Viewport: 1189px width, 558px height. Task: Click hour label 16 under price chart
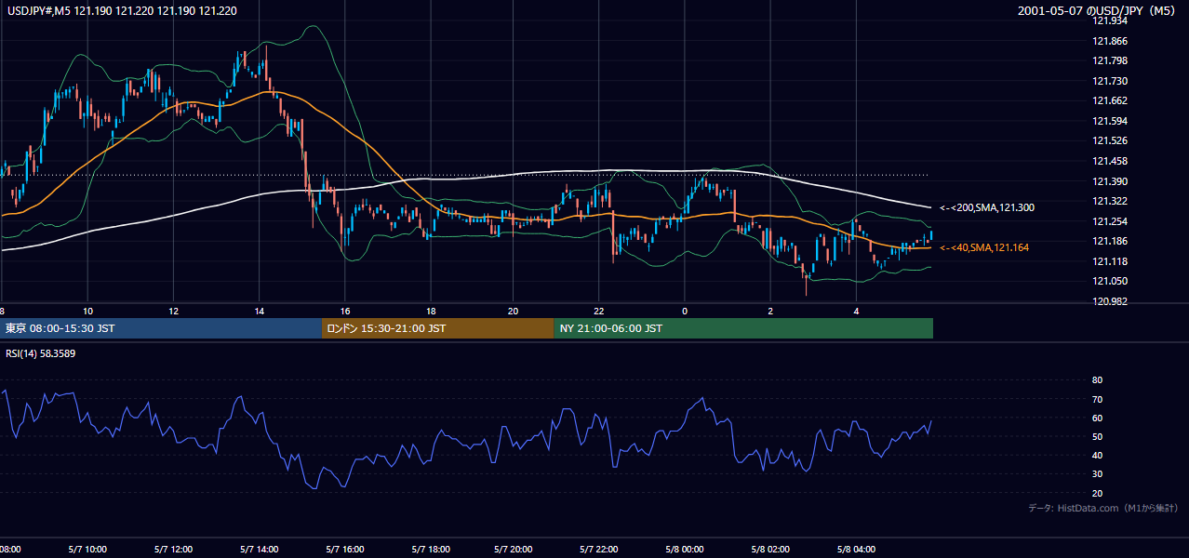pyautogui.click(x=345, y=311)
